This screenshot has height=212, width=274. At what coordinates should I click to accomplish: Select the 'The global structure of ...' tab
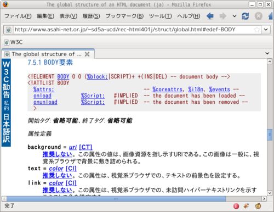point(48,54)
